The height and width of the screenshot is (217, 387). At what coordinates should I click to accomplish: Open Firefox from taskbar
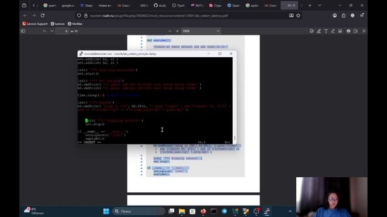coord(203,211)
